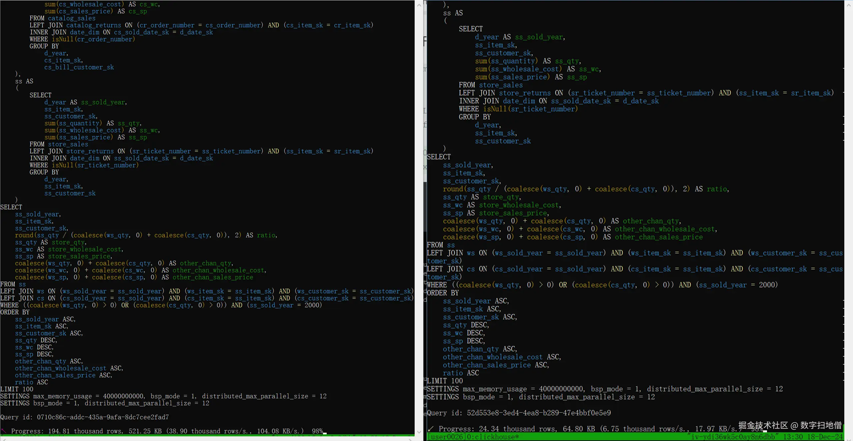
Task: Click the right pane SETTINGS max_memory_usage line
Action: pyautogui.click(x=605, y=389)
